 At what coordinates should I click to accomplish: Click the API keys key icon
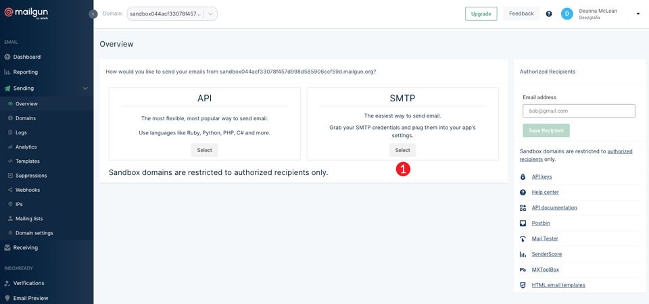click(523, 177)
